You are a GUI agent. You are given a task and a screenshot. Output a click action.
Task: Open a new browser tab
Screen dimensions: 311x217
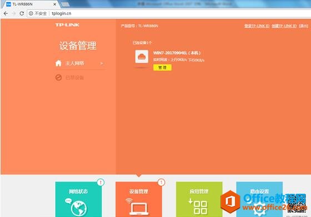(x=66, y=4)
